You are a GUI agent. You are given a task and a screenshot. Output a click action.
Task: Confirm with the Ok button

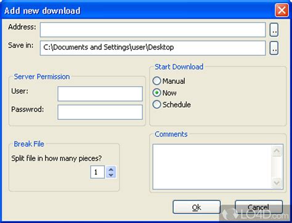(x=197, y=207)
